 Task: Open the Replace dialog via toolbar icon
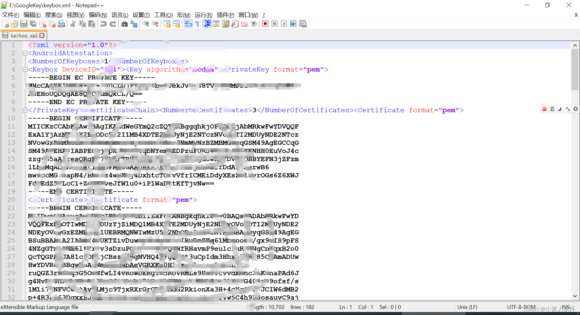coord(134,24)
